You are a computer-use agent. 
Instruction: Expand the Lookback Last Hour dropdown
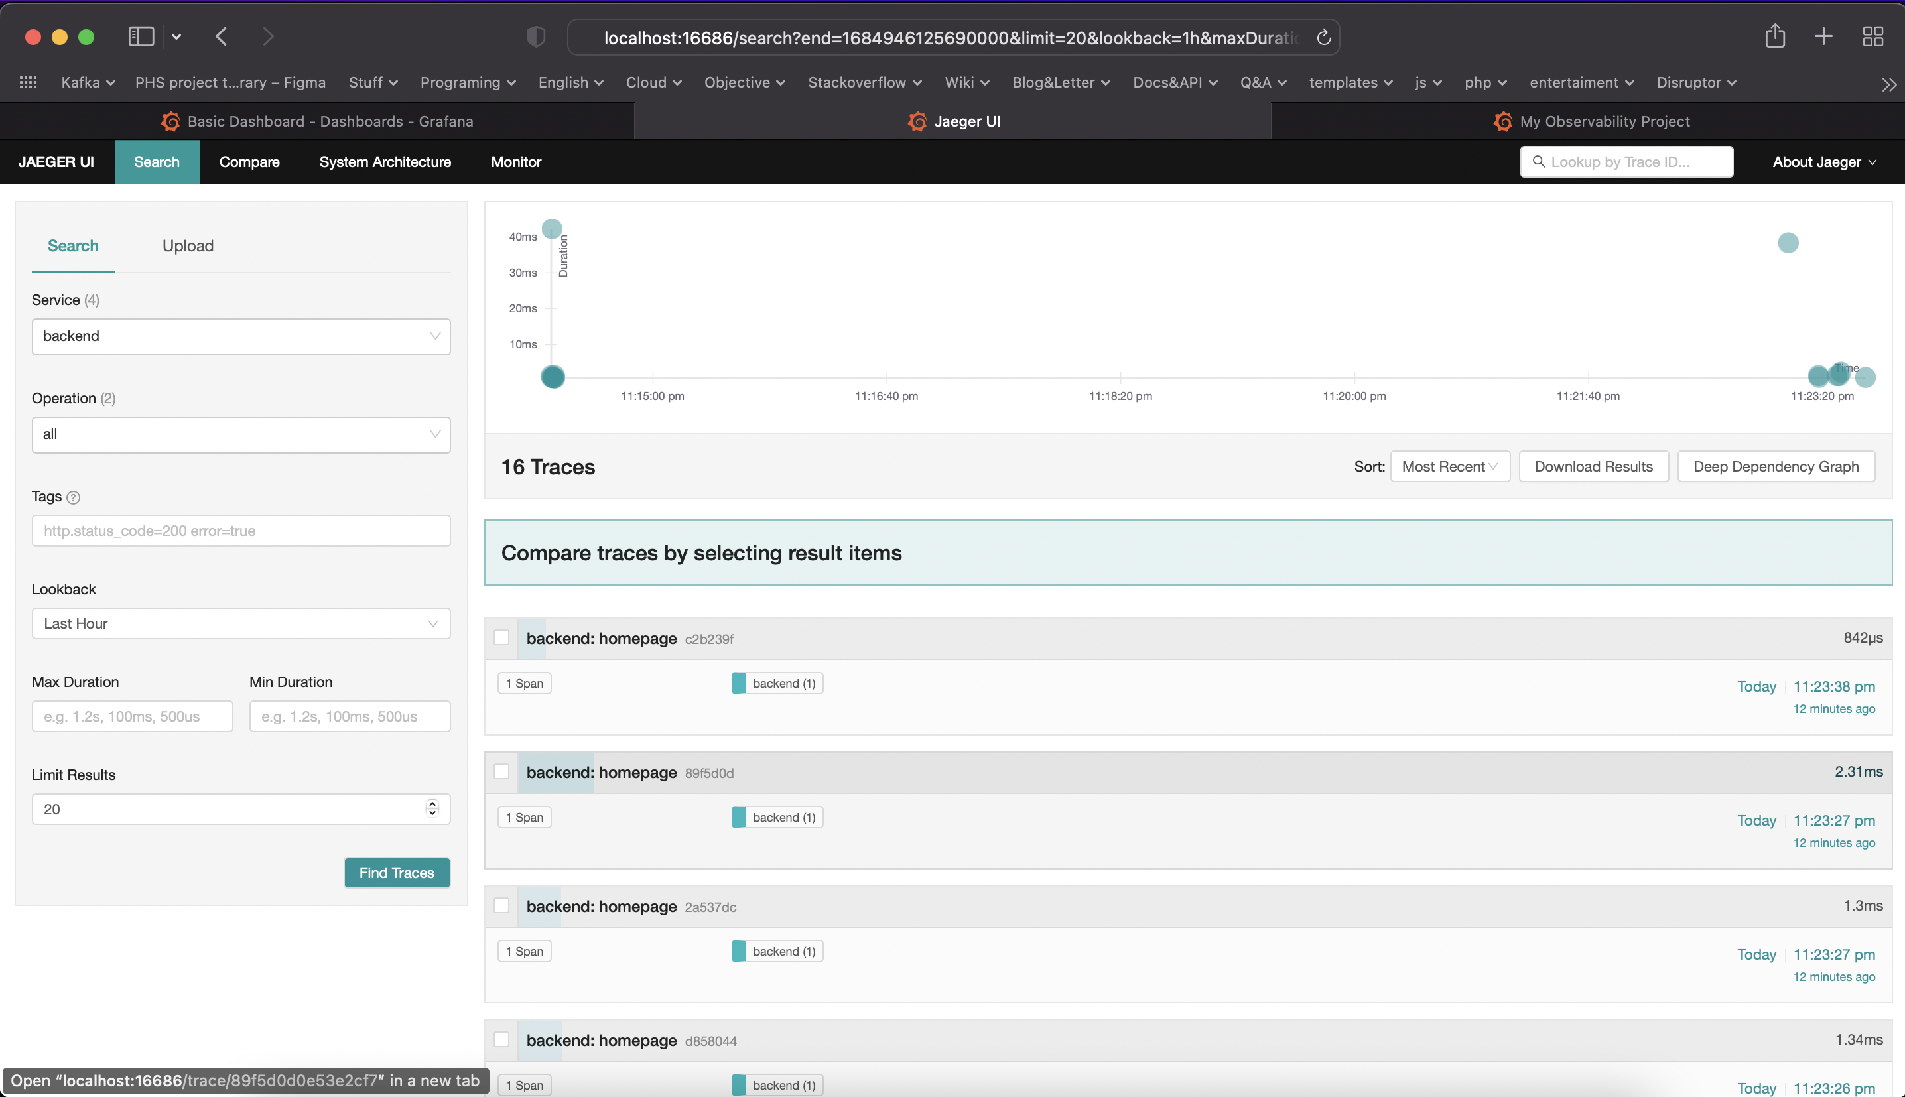tap(241, 624)
